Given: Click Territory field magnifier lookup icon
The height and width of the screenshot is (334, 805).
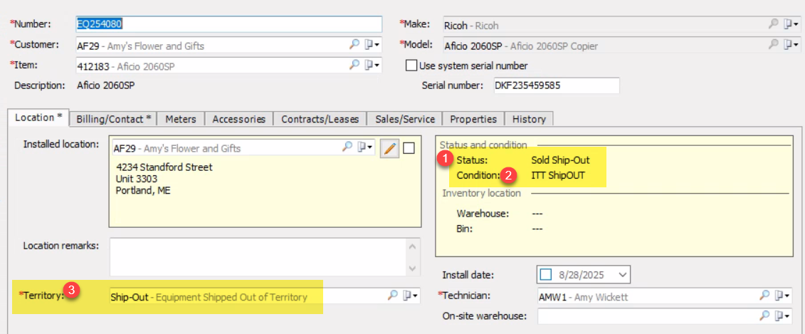Looking at the screenshot, I should 392,295.
